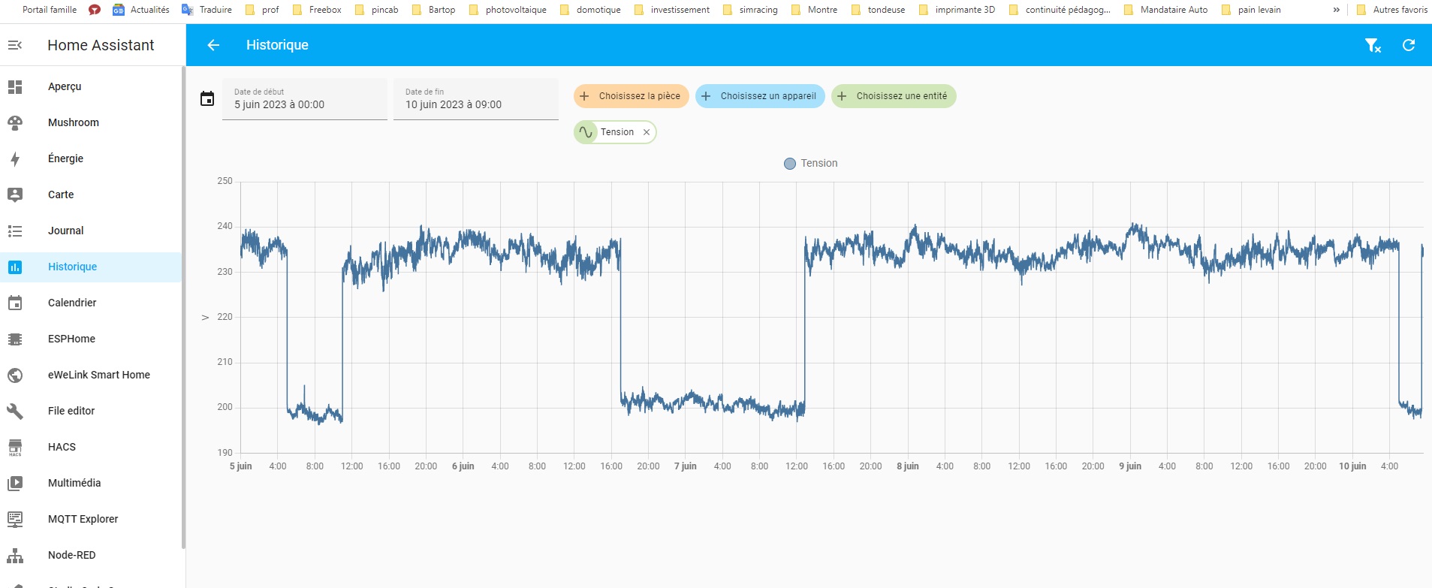Open the Choisissez une entité picker
Screen dimensions: 1432x588
(893, 96)
